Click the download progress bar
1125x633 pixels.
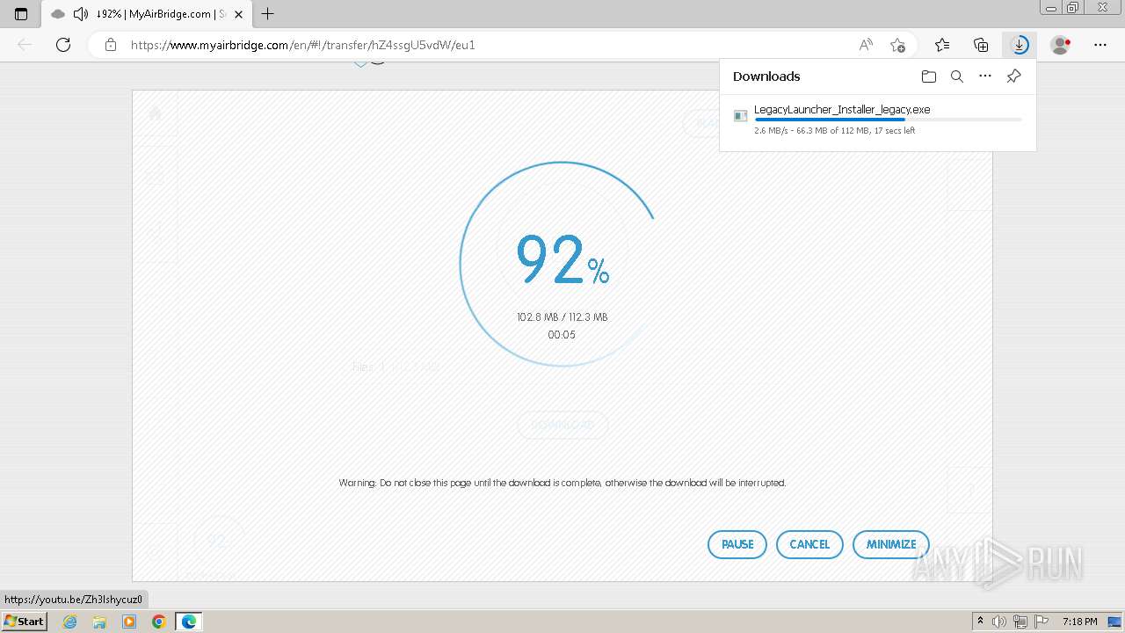click(888, 120)
